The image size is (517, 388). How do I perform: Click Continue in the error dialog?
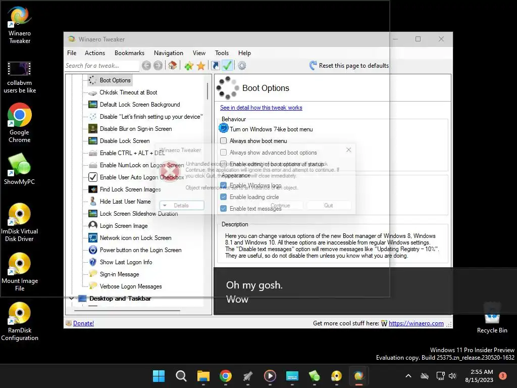pyautogui.click(x=280, y=205)
